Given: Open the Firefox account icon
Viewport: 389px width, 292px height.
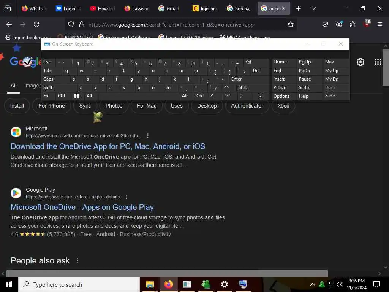Looking at the screenshot, I should [x=339, y=24].
